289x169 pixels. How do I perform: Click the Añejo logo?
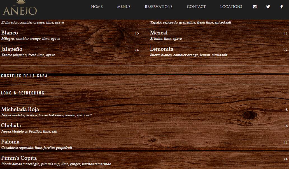coord(20,8)
